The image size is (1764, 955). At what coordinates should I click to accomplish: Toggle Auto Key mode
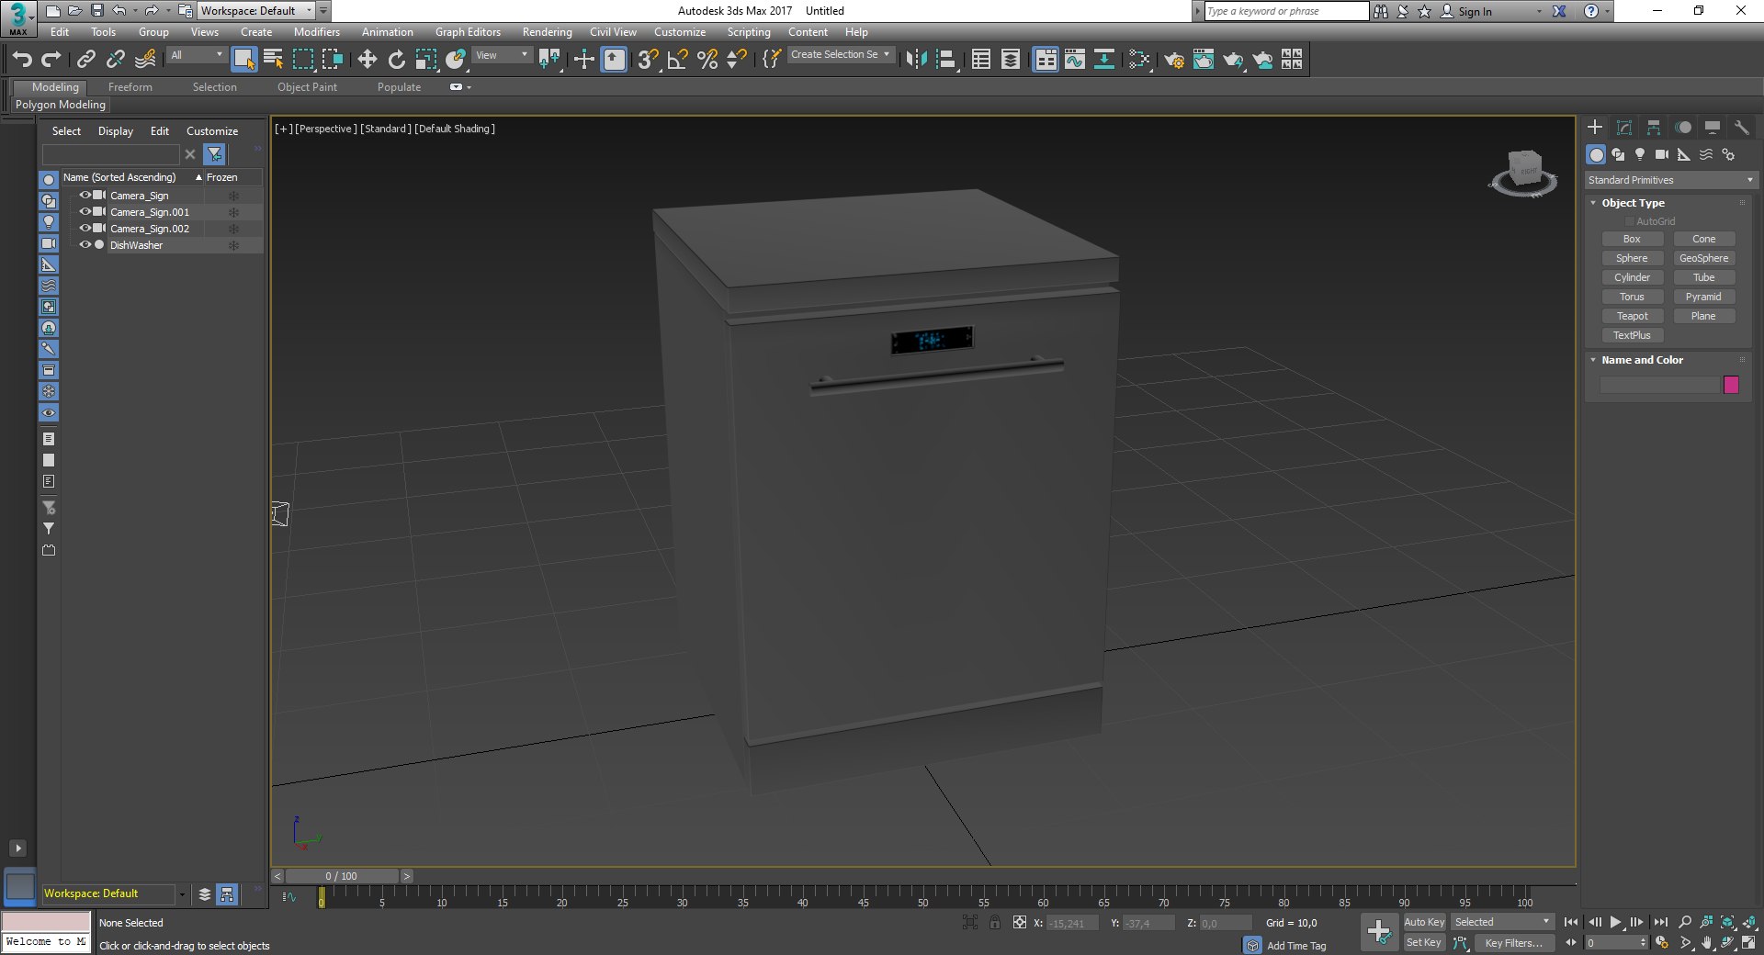click(x=1424, y=922)
